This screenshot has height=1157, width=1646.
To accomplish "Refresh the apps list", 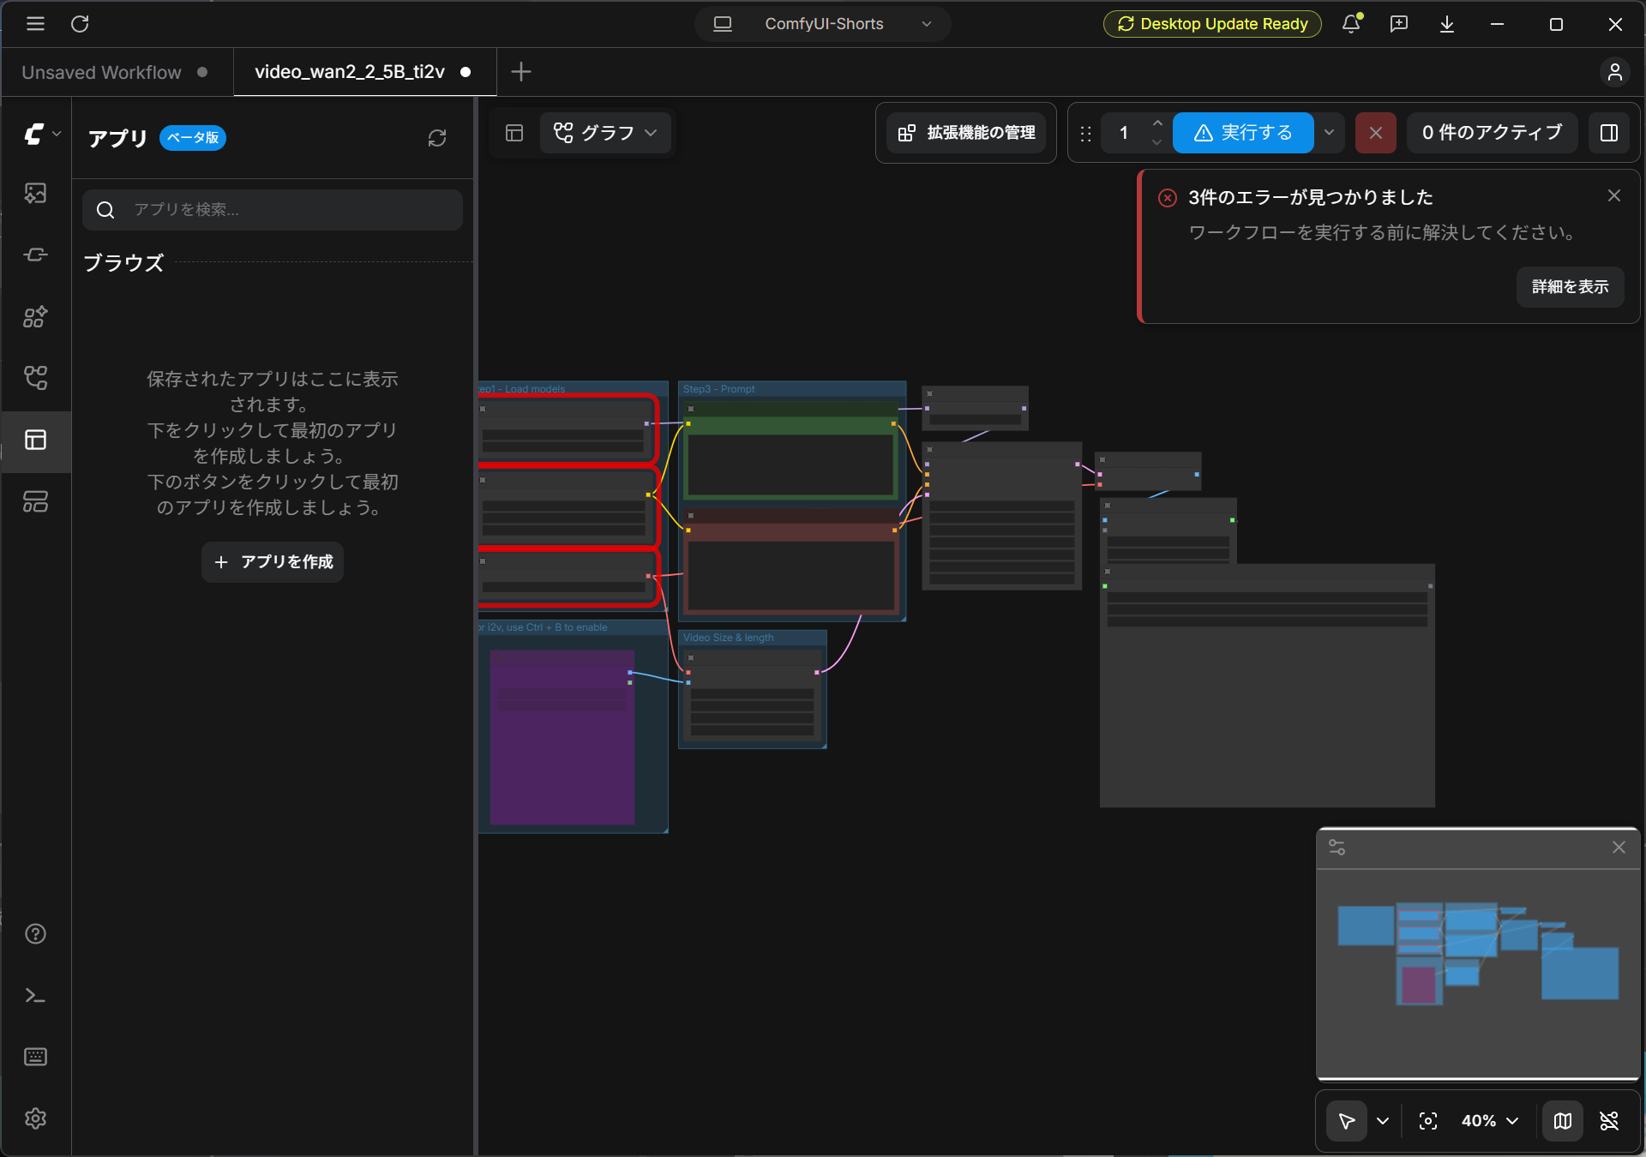I will tap(437, 138).
